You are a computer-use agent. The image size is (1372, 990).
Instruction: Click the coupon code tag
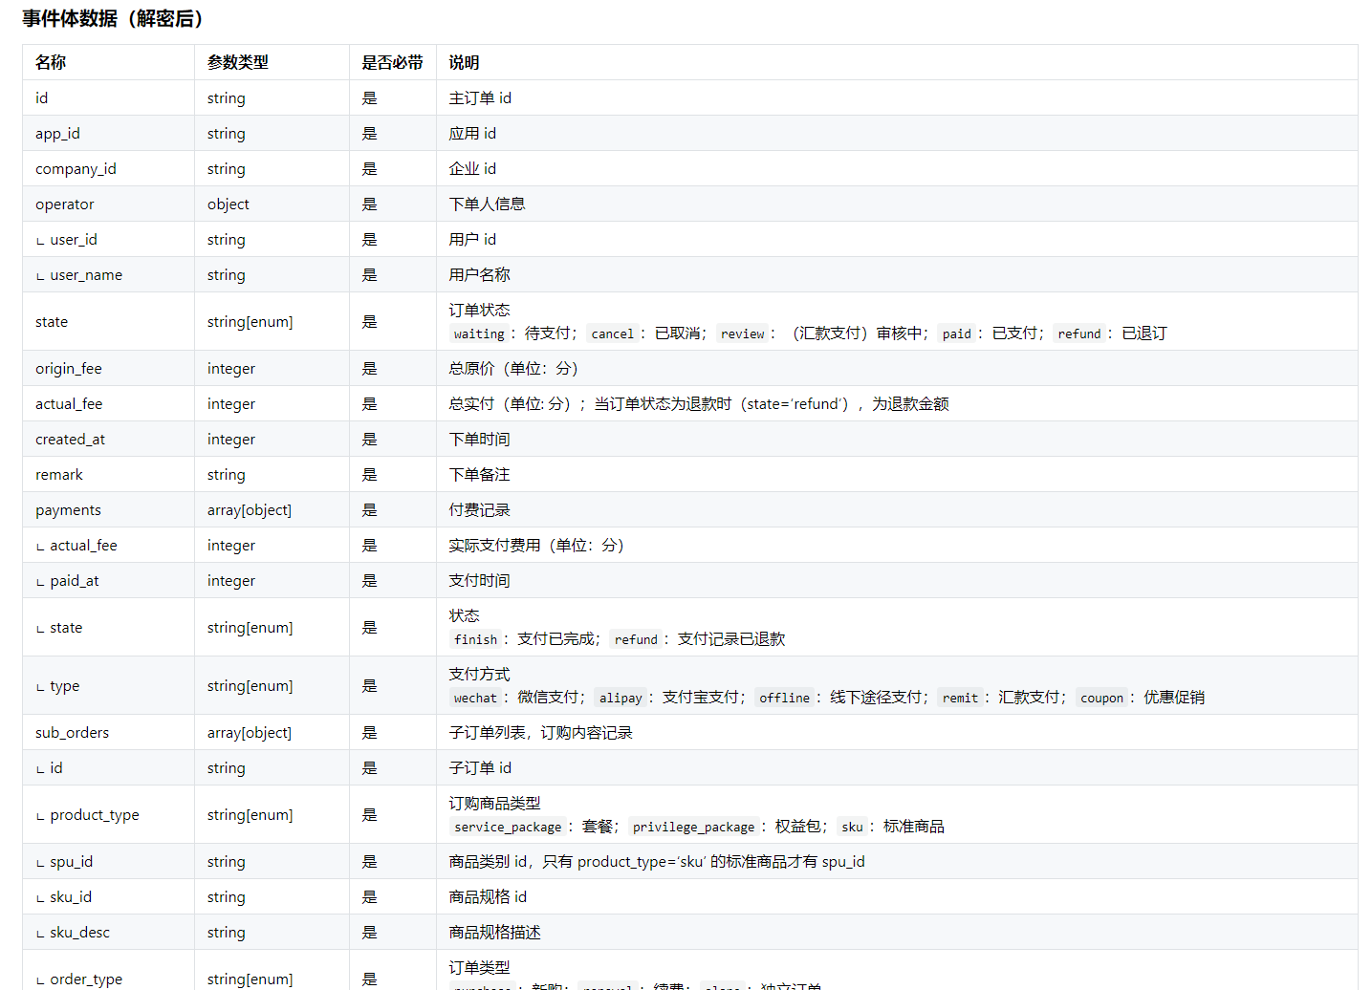pyautogui.click(x=1101, y=699)
